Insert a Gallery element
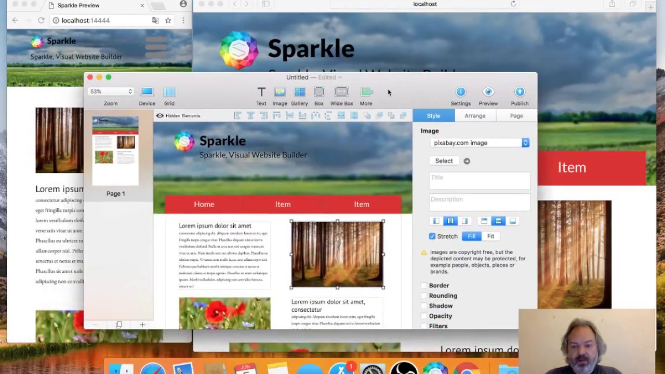The image size is (665, 374). tap(299, 92)
